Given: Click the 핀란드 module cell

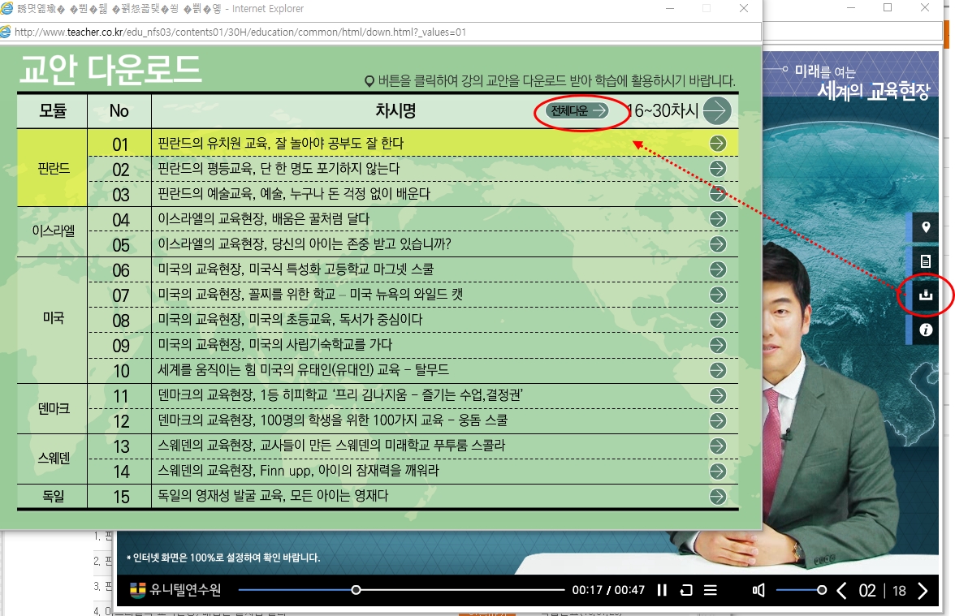Looking at the screenshot, I should coord(53,168).
